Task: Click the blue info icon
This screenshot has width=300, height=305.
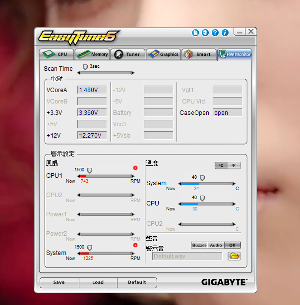Action: [x=225, y=33]
